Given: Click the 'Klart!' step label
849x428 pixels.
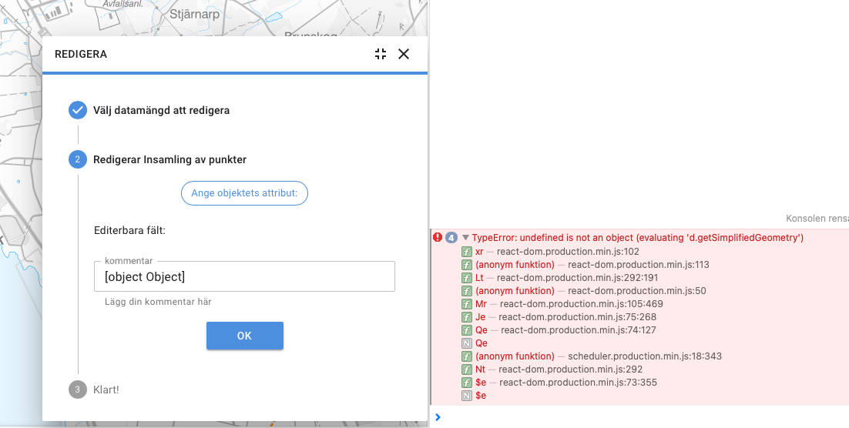Looking at the screenshot, I should (x=106, y=390).
